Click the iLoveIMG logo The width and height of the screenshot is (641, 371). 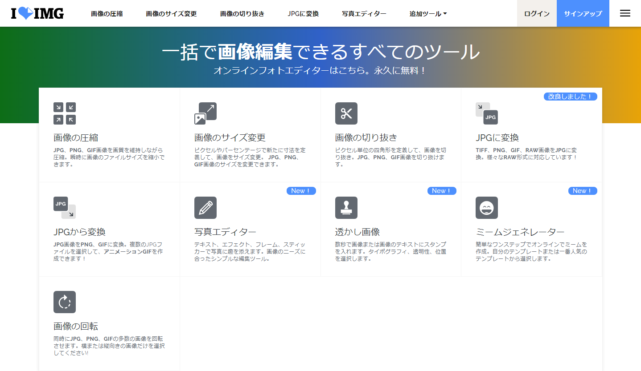pos(37,13)
